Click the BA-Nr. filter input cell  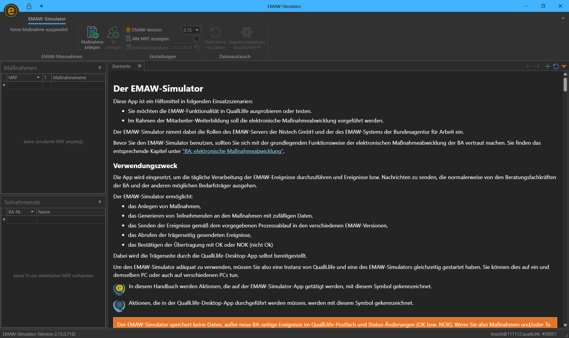[22, 220]
